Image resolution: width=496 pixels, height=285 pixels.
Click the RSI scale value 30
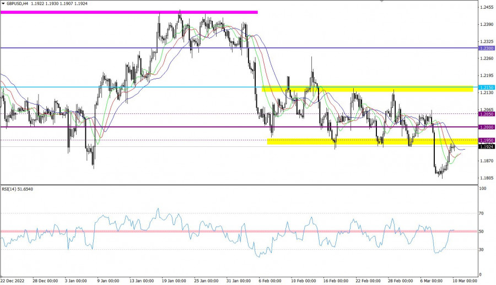pyautogui.click(x=483, y=249)
